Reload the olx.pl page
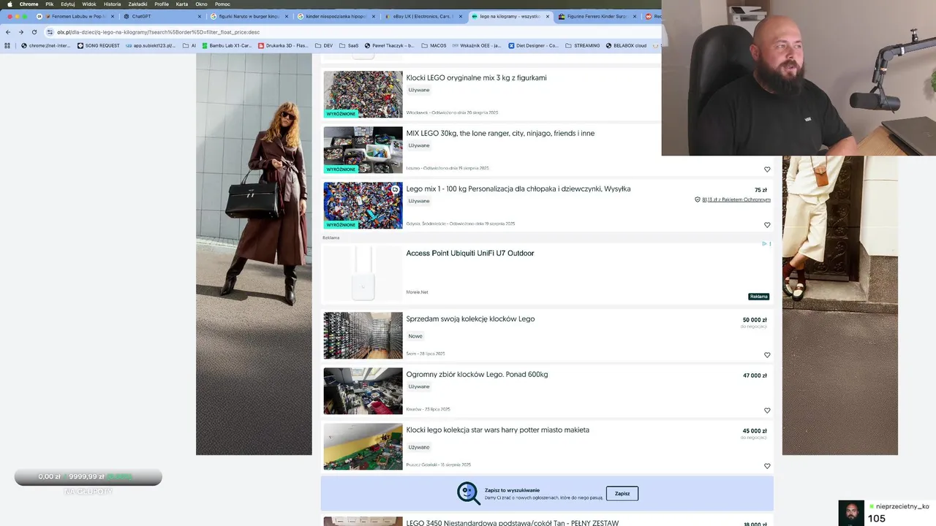This screenshot has width=936, height=526. 34,32
